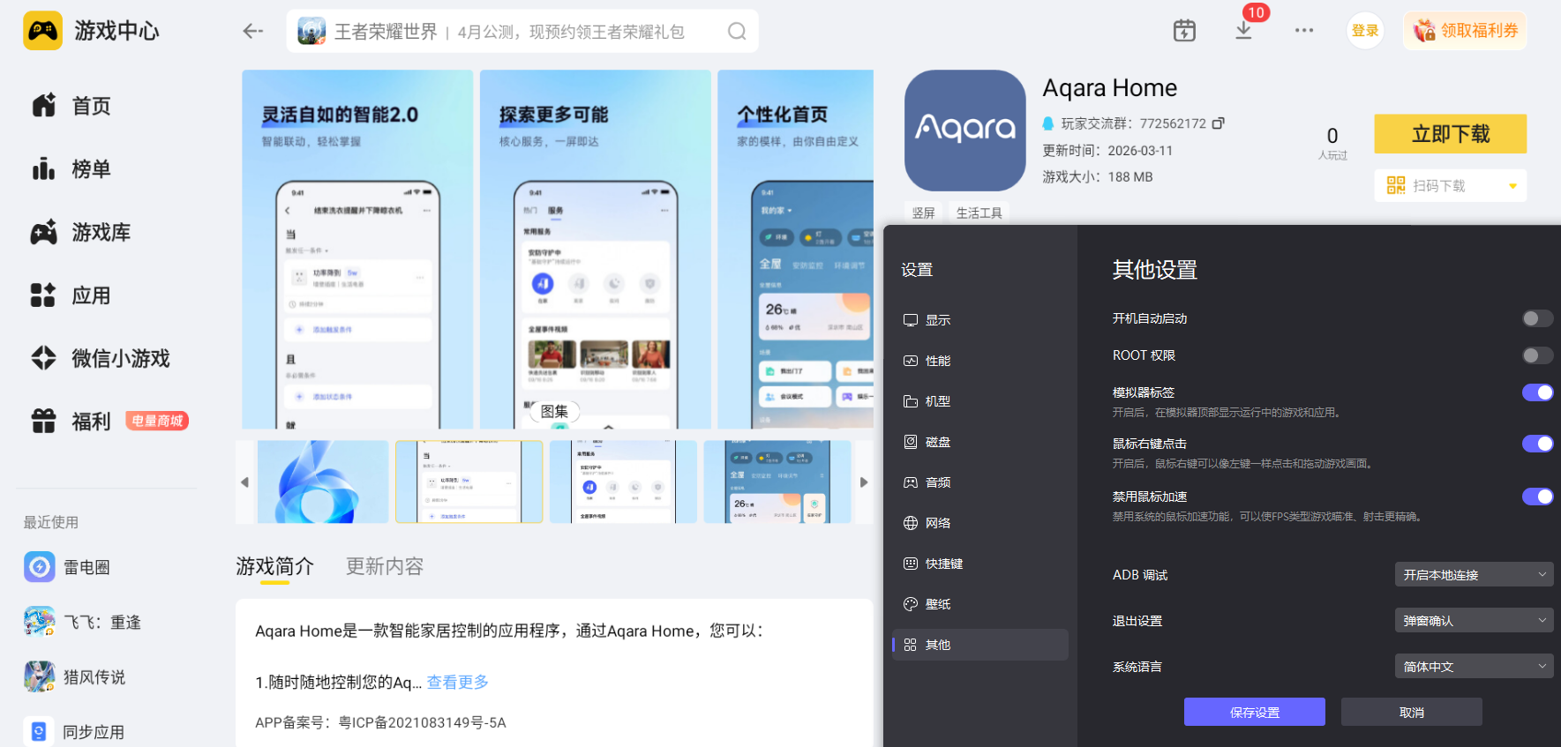The height and width of the screenshot is (747, 1561).
Task: Select the fourth gallery thumbnail
Action: coord(777,482)
